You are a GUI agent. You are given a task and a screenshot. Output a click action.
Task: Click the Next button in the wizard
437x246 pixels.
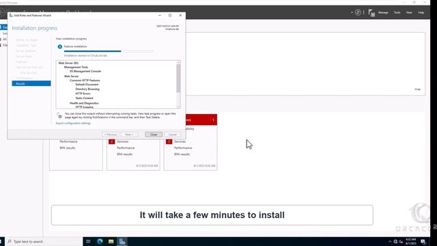[129, 135]
